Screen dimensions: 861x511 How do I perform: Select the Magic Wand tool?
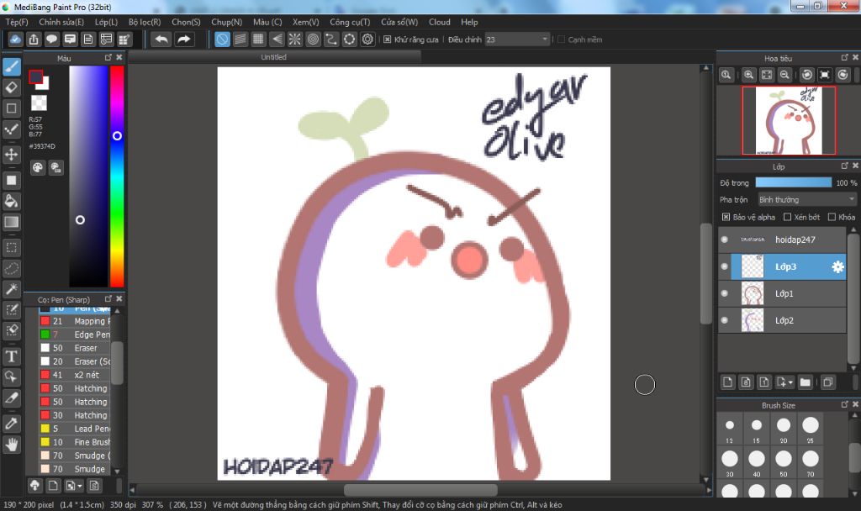12,289
